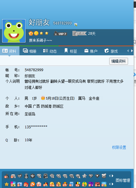
Task: Switch to the 相册 tab
Action: point(29,51)
